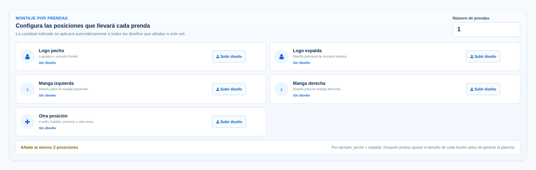The width and height of the screenshot is (536, 170).
Task: Click the Manga derecha title
Action: pyautogui.click(x=309, y=83)
